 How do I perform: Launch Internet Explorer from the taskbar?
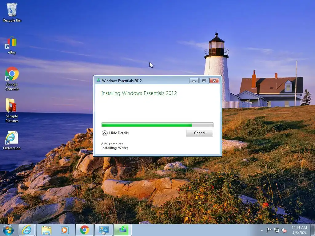point(27,230)
